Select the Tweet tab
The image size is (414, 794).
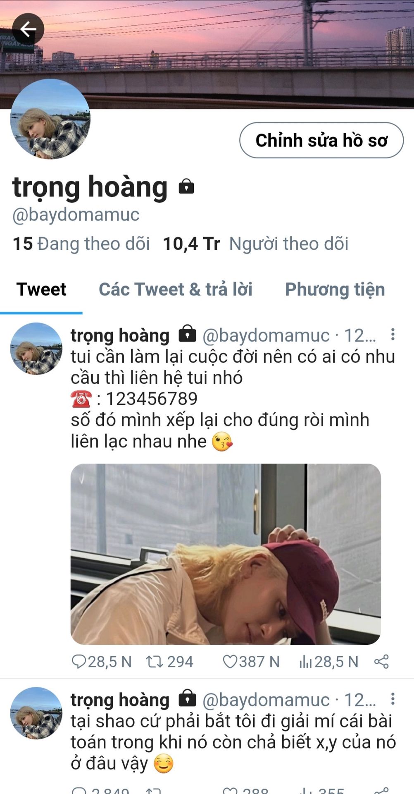click(x=41, y=289)
